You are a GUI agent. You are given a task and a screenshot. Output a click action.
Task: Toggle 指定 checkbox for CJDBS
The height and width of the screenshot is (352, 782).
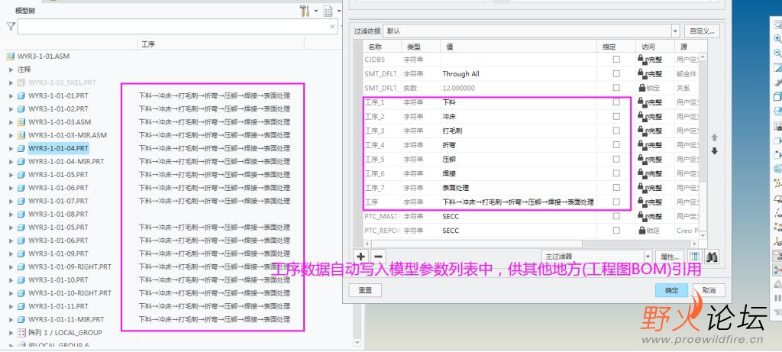(616, 59)
